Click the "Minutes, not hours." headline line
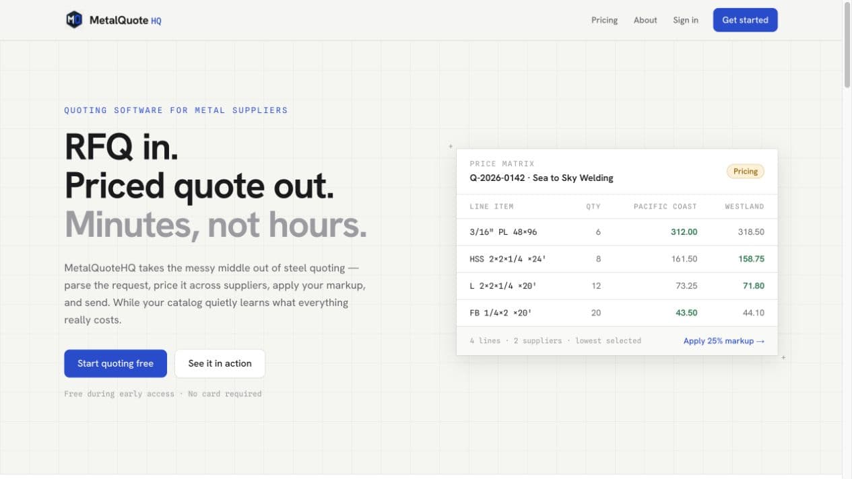 point(216,225)
